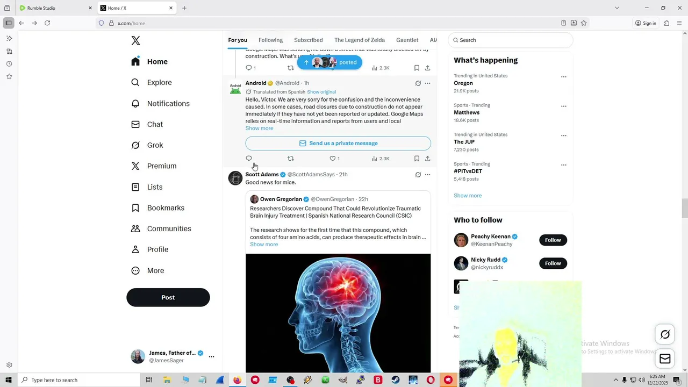The width and height of the screenshot is (688, 387).
Task: Open Task View on taskbar
Action: [x=149, y=380]
